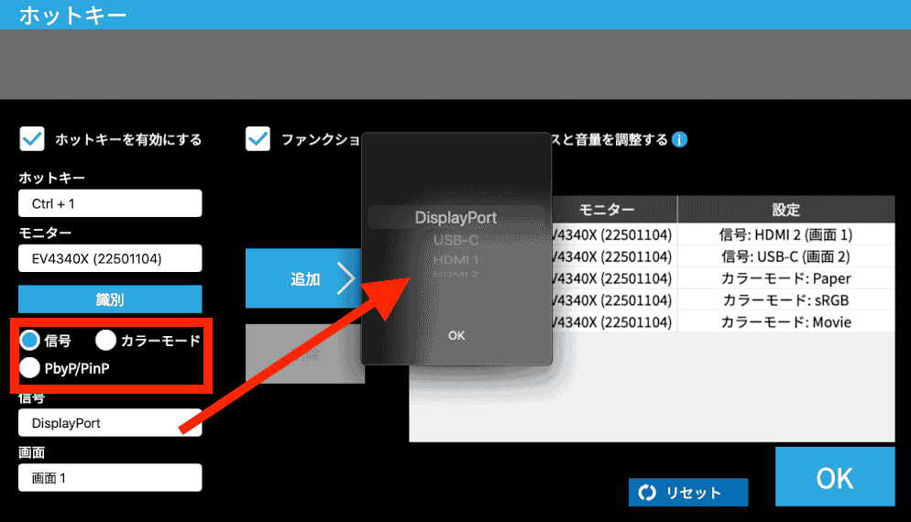Viewport: 911px width, 522px height.
Task: Select the 信号 radio button
Action: click(29, 341)
